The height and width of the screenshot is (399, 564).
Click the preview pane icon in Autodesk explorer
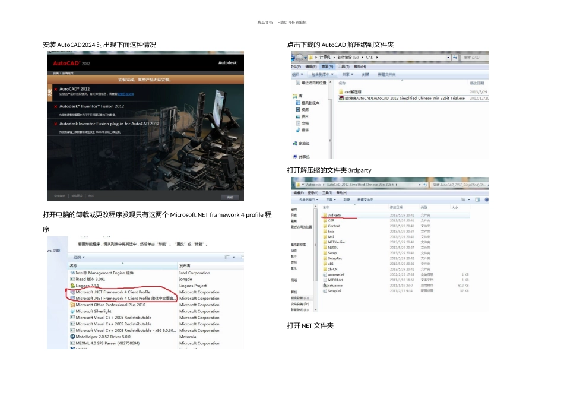click(x=477, y=200)
